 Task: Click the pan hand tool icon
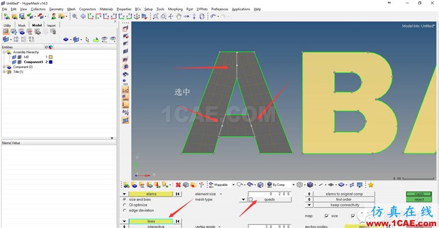click(179, 16)
